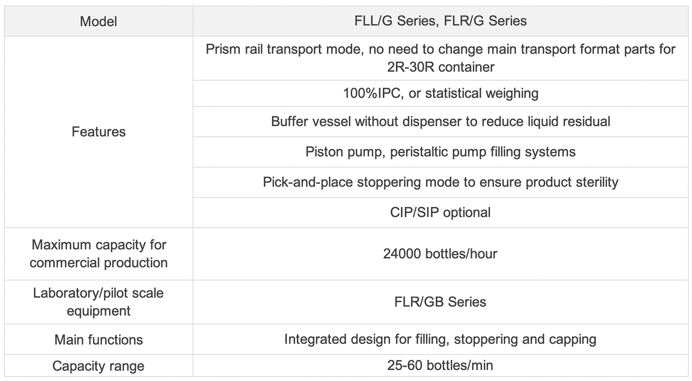Click the 25-60 bottles/min value
692x381 pixels.
coord(440,365)
